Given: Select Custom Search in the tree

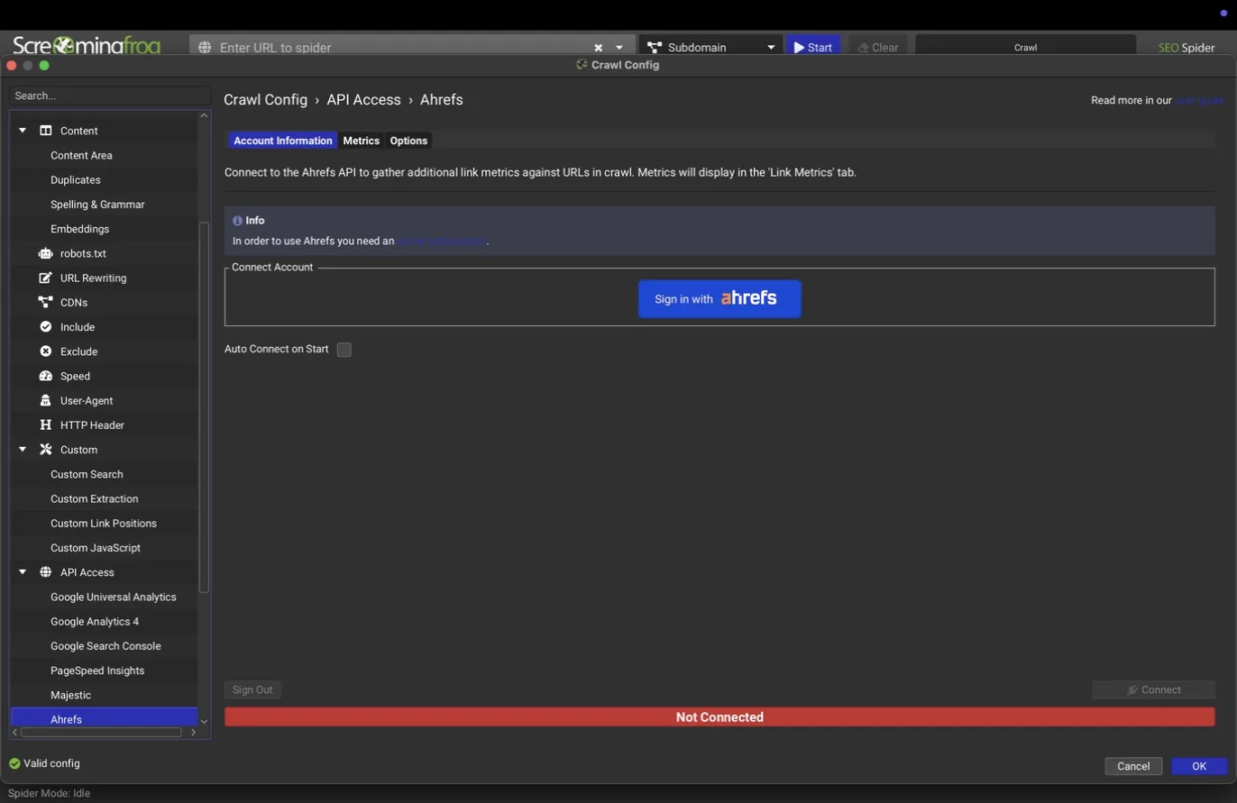Looking at the screenshot, I should 87,474.
